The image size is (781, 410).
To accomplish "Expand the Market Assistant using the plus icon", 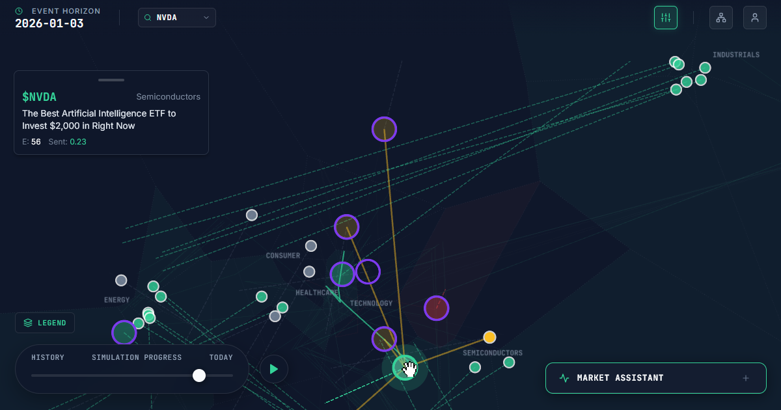I will 745,377.
